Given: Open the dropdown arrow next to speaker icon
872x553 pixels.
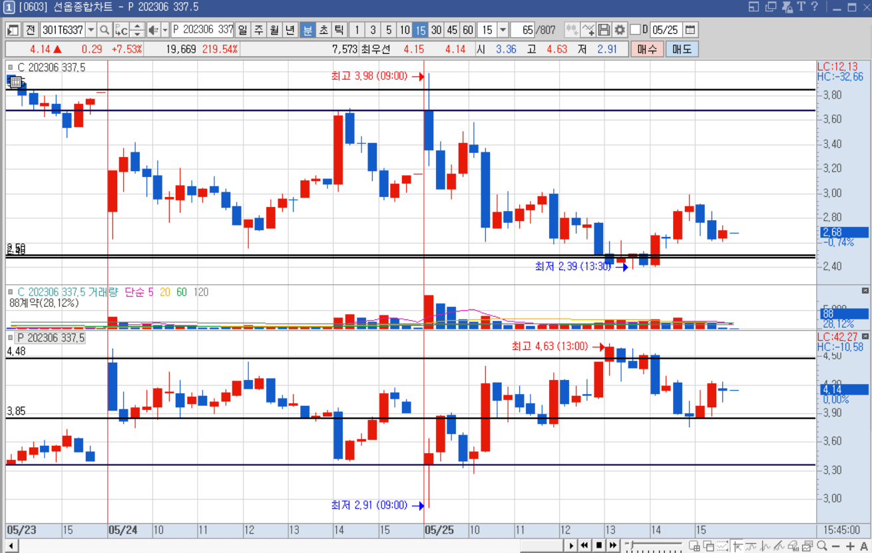Looking at the screenshot, I should [x=164, y=30].
